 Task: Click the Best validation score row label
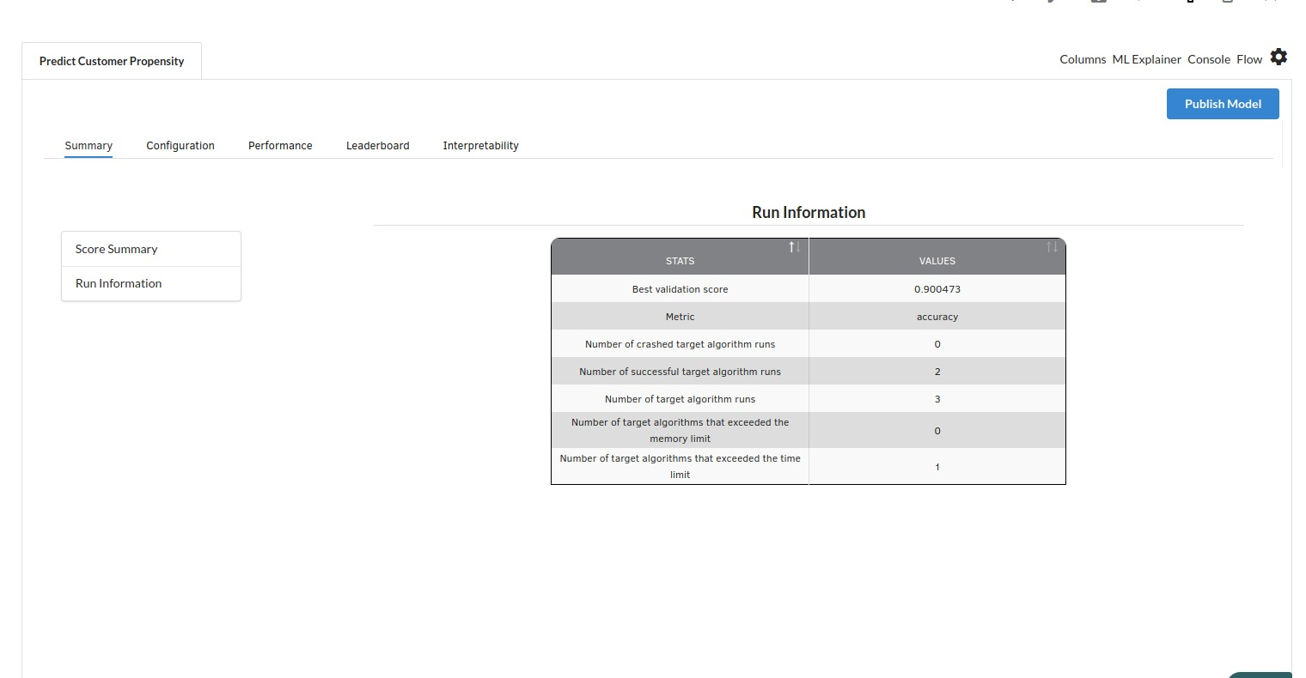tap(680, 289)
